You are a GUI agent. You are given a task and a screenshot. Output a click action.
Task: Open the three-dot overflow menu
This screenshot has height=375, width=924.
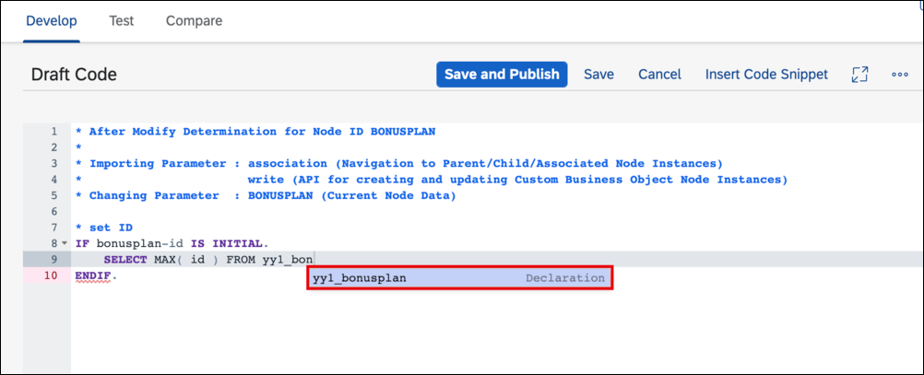pyautogui.click(x=900, y=75)
